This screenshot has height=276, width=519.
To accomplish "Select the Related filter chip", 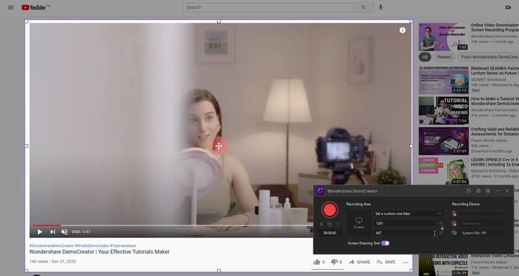I will (x=444, y=57).
